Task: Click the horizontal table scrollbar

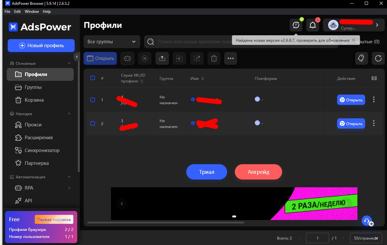Action: pos(166,222)
